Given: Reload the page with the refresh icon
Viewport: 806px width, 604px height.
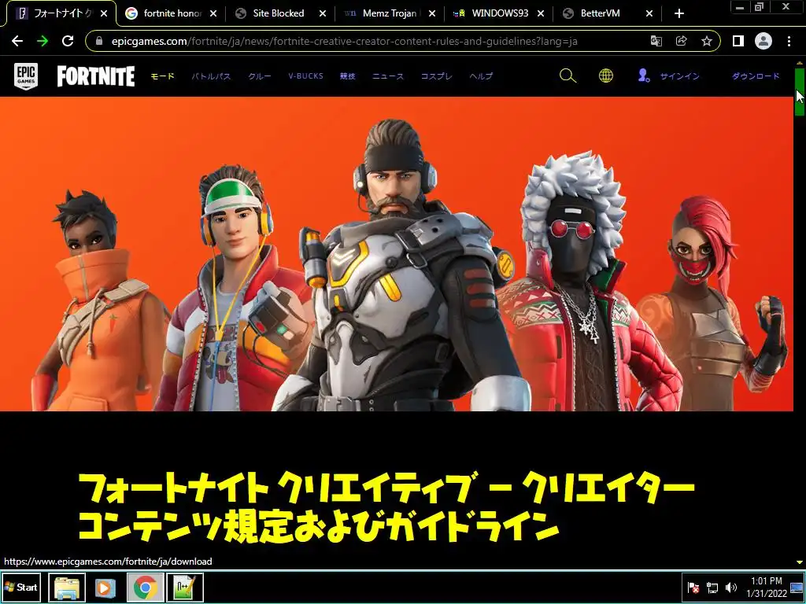Looking at the screenshot, I should (x=68, y=41).
